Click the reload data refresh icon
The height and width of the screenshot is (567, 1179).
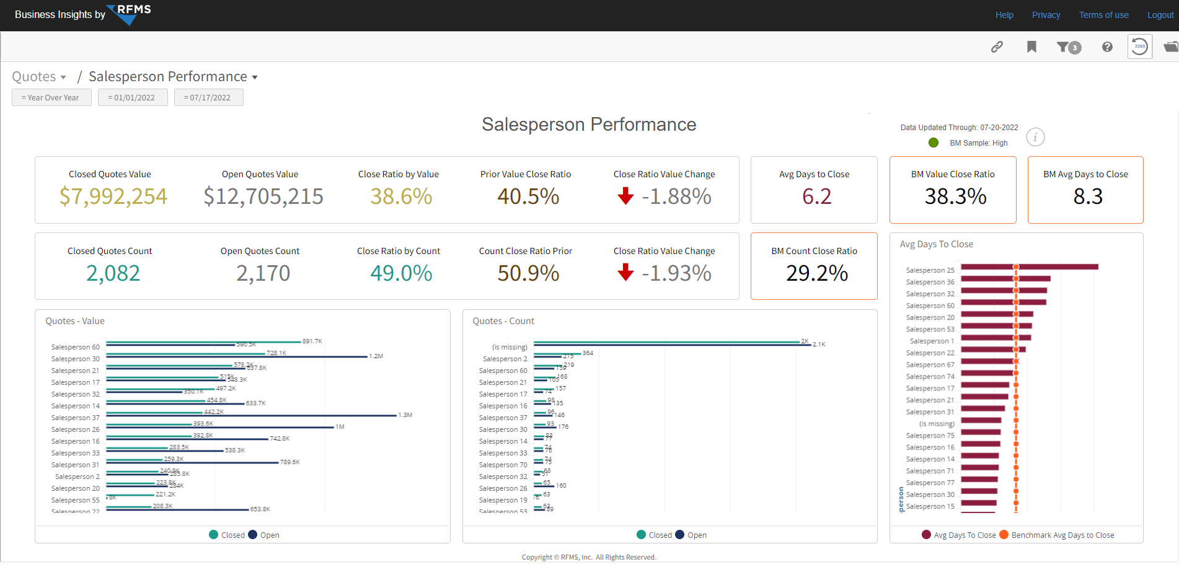(1139, 46)
